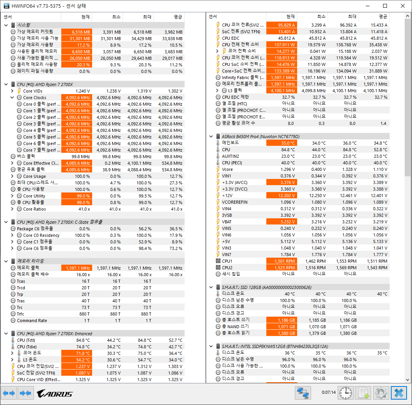Collapse the 시스템 section
The width and height of the screenshot is (412, 405).
tap(6, 25)
